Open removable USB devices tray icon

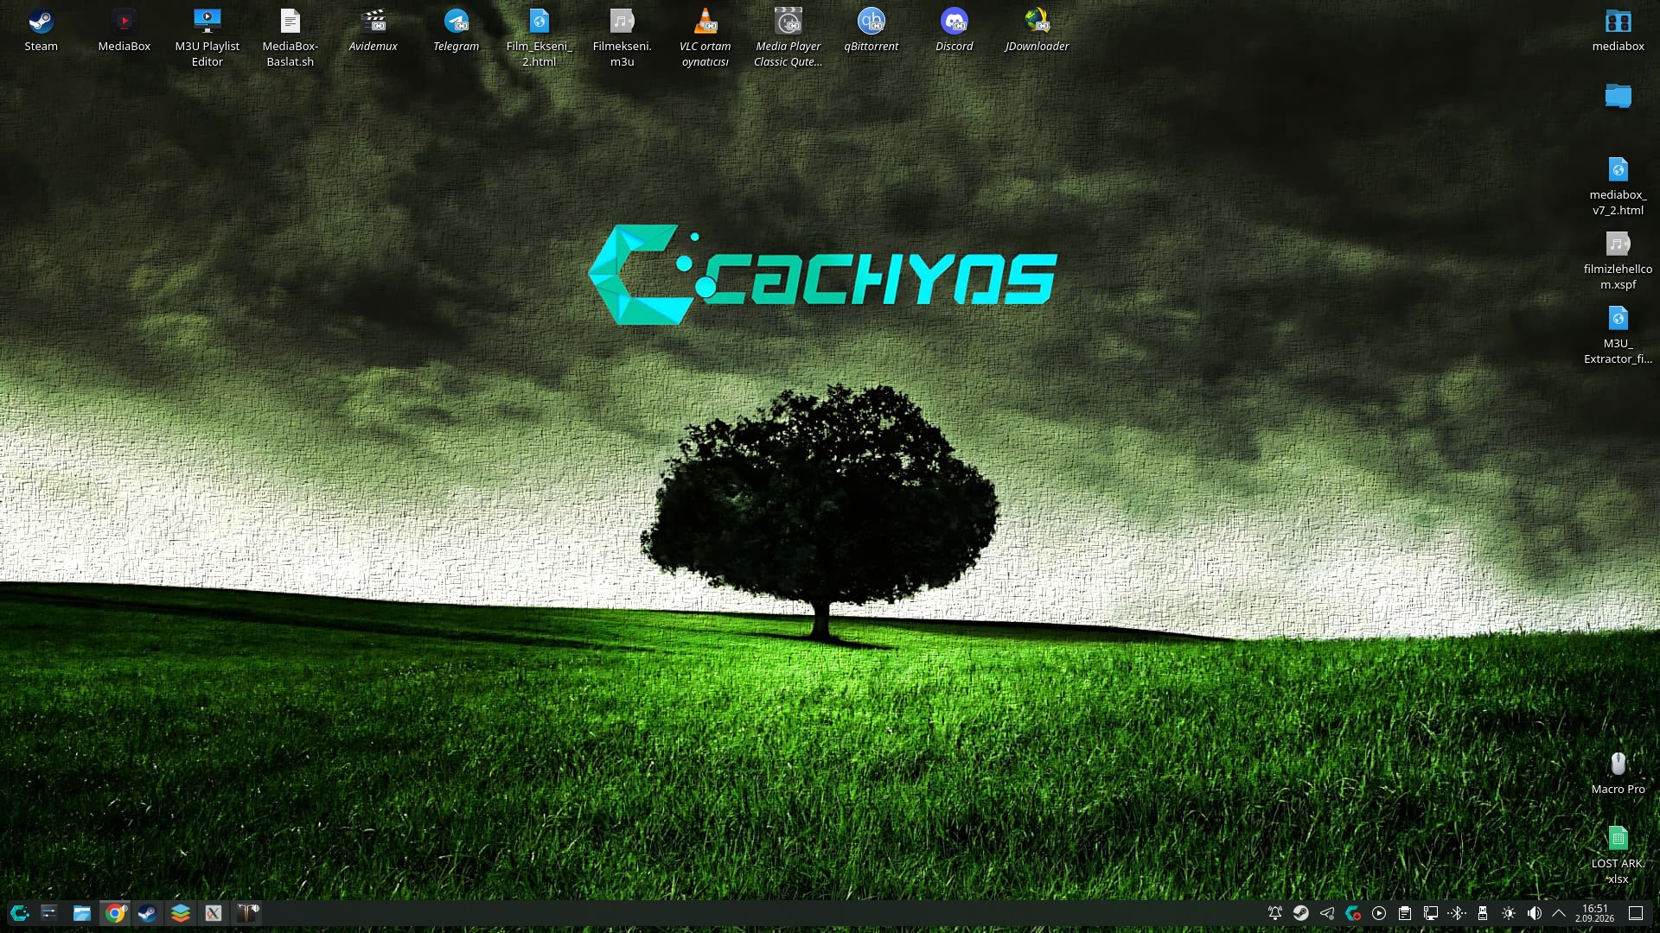click(1483, 913)
